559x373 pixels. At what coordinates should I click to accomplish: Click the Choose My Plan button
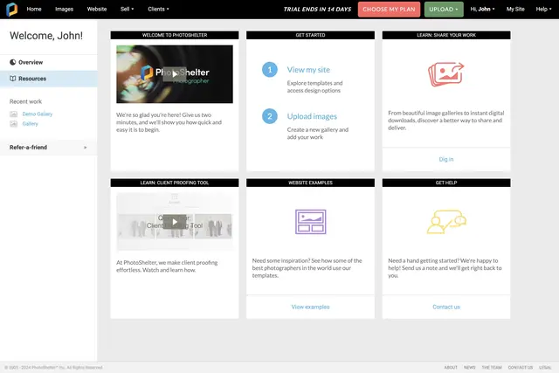point(389,10)
